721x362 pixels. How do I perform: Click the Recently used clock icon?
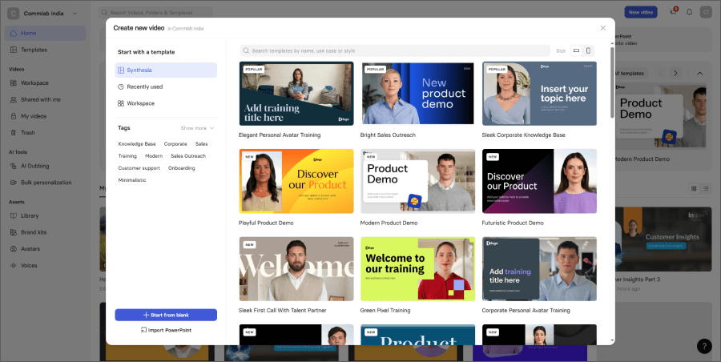coord(121,87)
